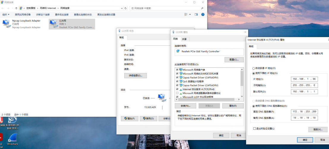The width and height of the screenshot is (329, 149).
Task: Click 确定 in 以太网 属性 dialog
Action: coord(221,135)
